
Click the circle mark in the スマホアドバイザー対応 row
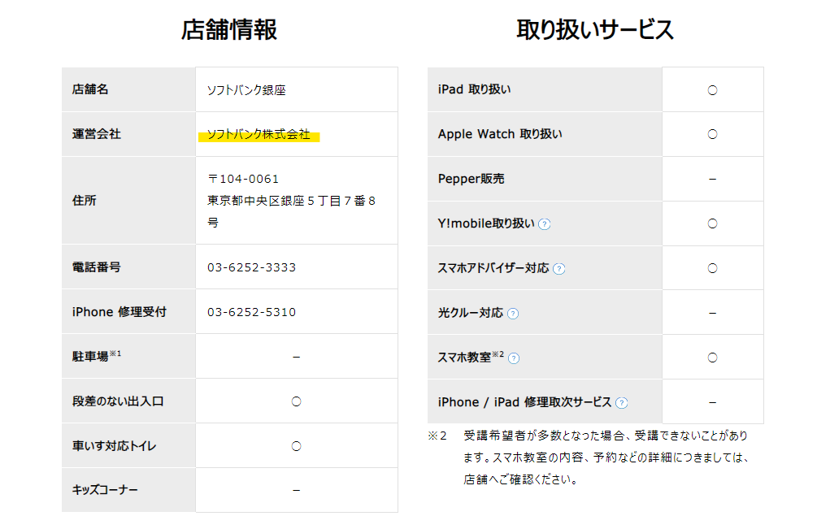[x=712, y=268]
